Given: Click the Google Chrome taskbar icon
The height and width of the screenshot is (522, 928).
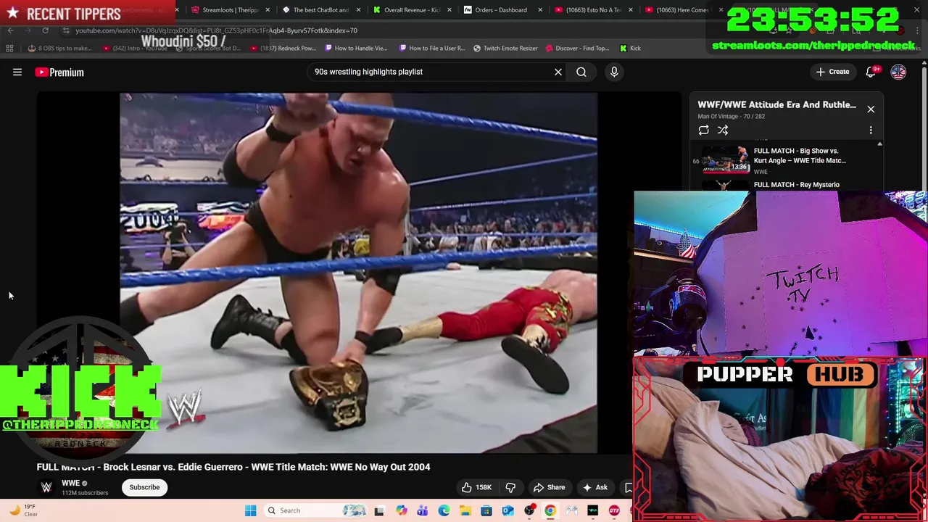Looking at the screenshot, I should [x=550, y=510].
